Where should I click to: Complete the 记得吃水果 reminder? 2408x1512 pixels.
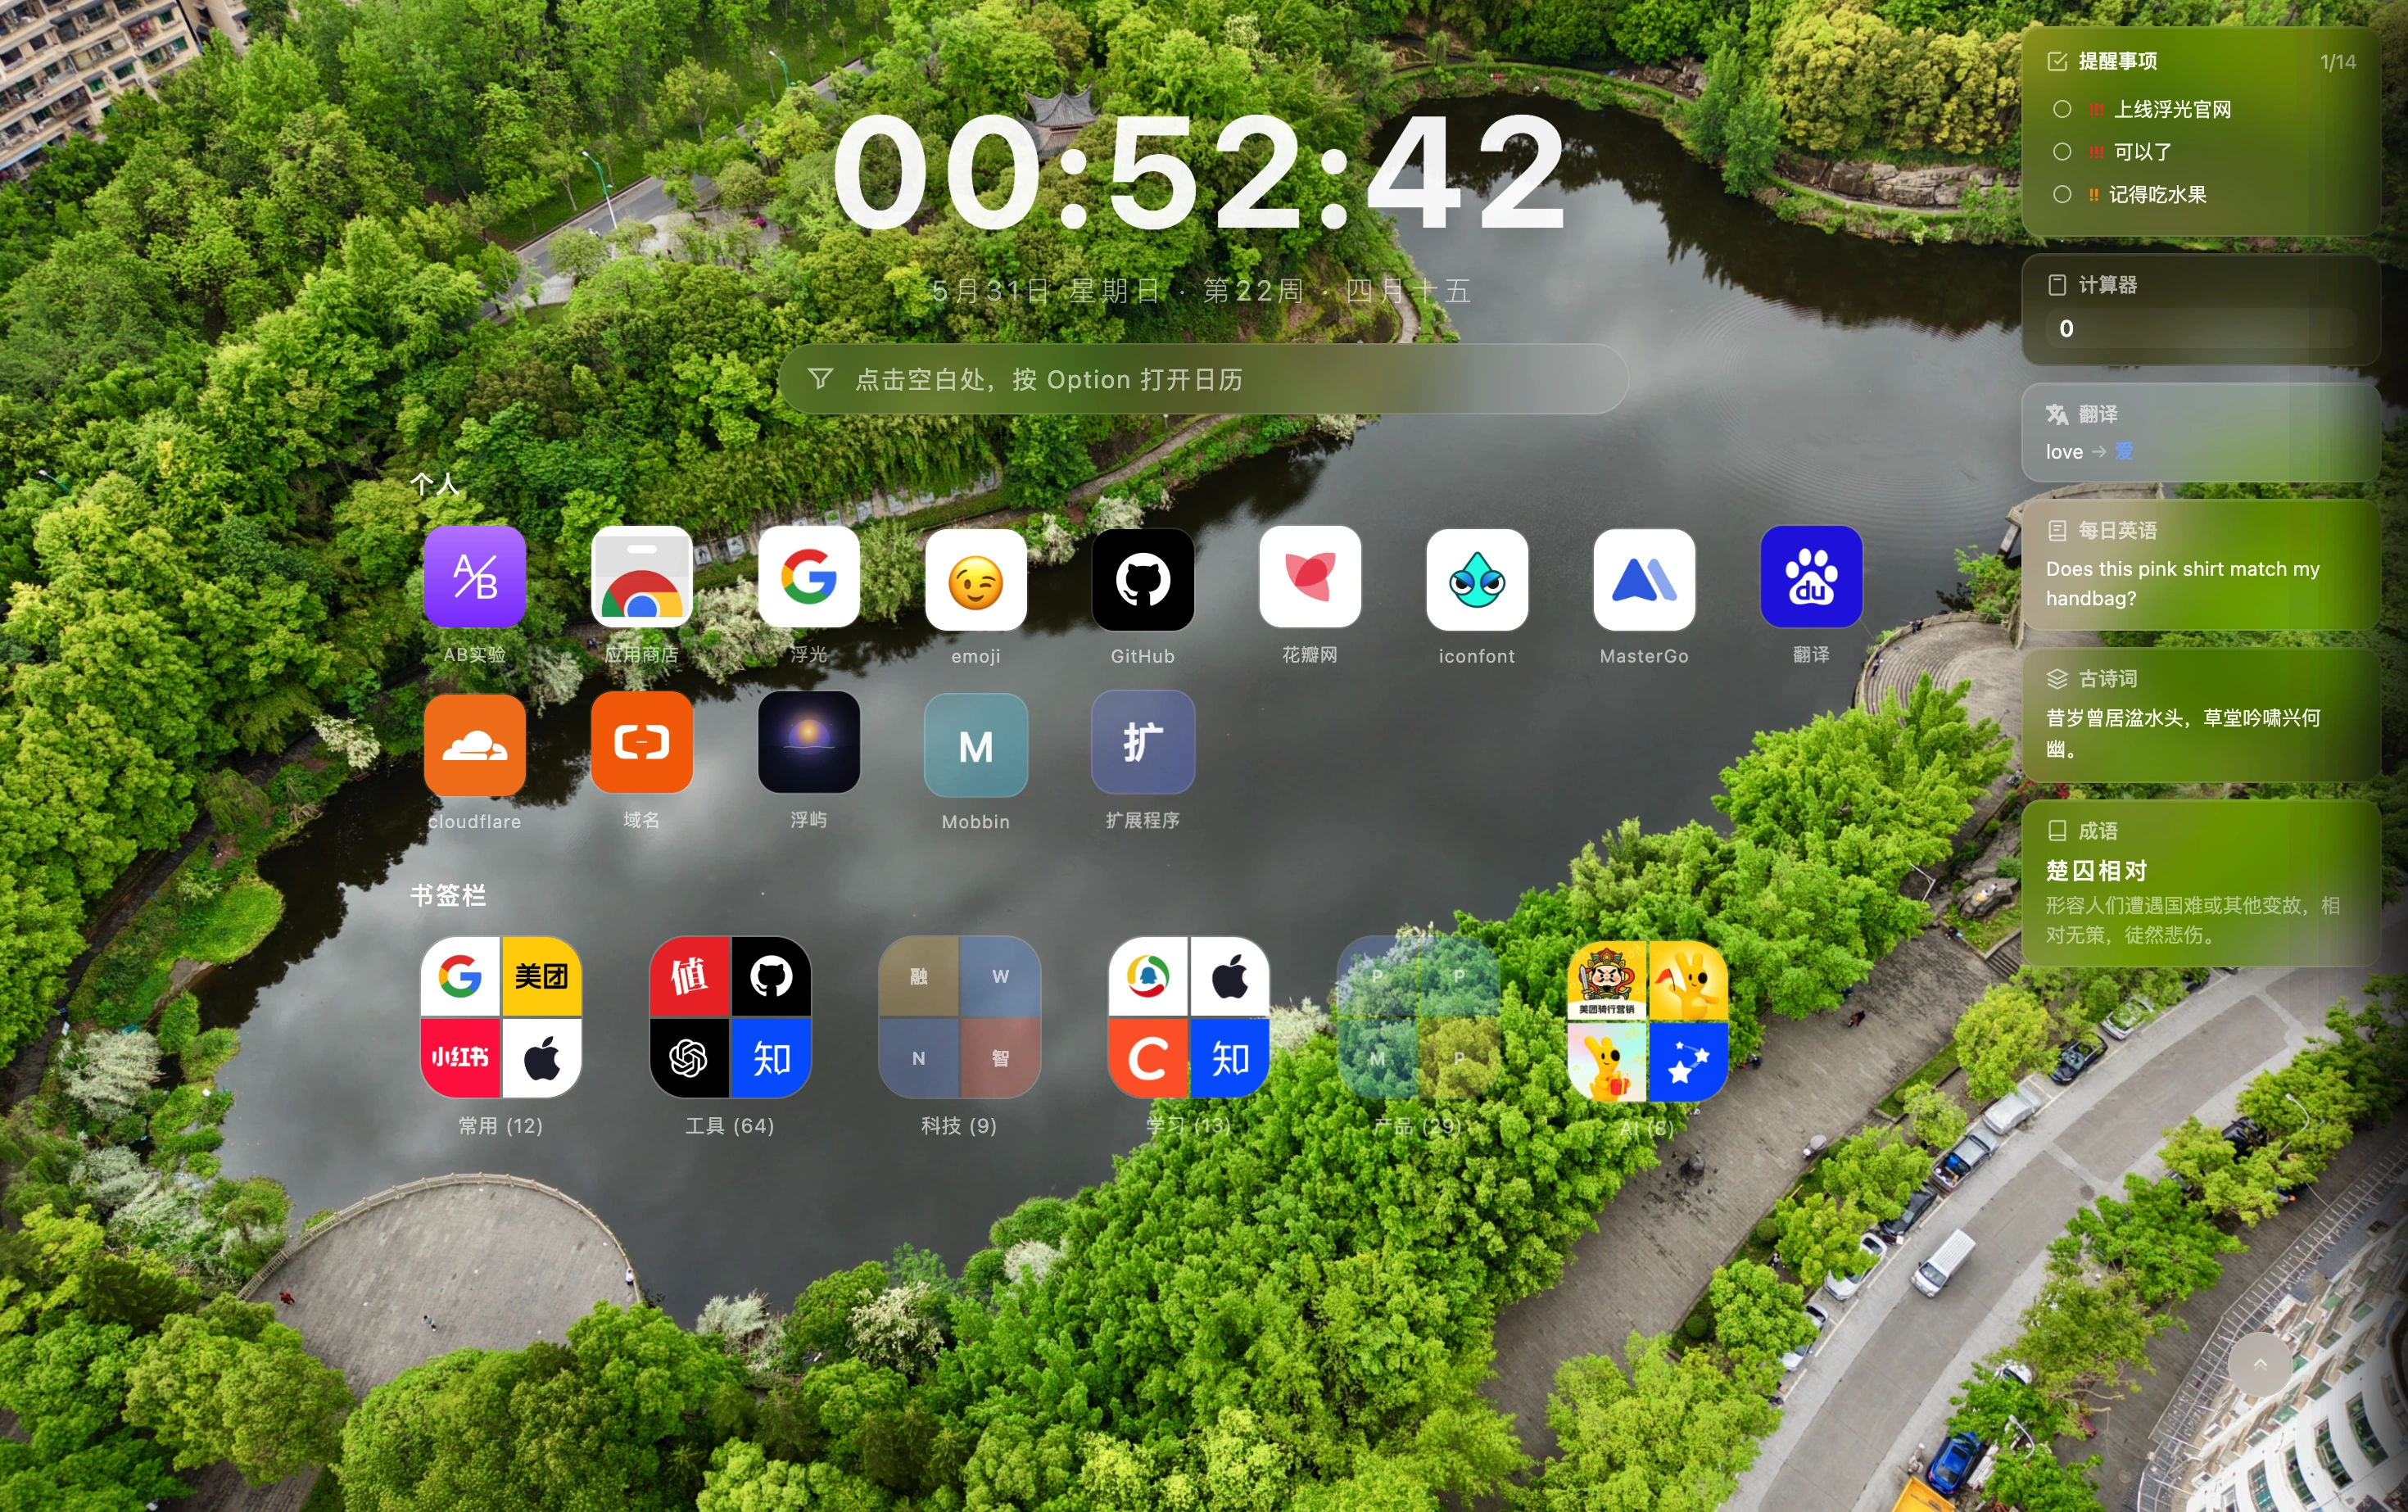pyautogui.click(x=2062, y=195)
